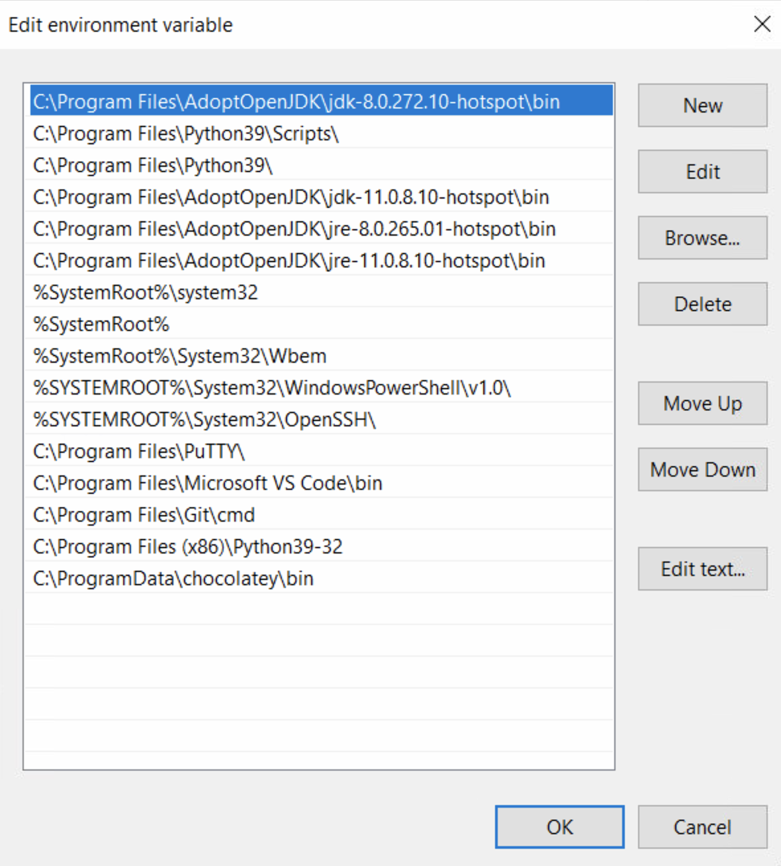Image resolution: width=781 pixels, height=866 pixels.
Task: Click the New button
Action: [702, 105]
